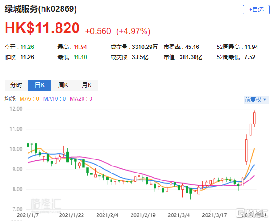Image resolution: width=271 pixels, height=221 pixels.
Task: Open the 月K monthly chart tab
Action: click(x=87, y=85)
